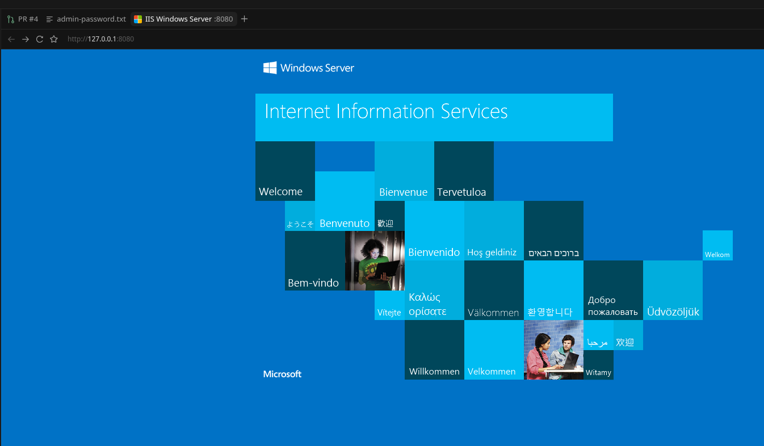
Task: Select the IIS Windows Server :8080 tab
Action: click(184, 19)
